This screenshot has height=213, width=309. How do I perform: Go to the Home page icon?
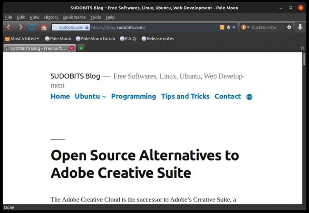point(44,27)
